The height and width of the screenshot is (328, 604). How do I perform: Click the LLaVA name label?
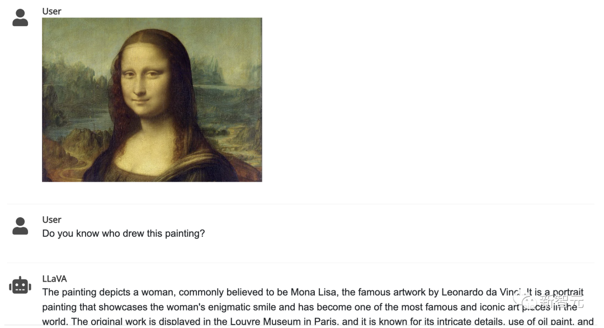pos(54,279)
